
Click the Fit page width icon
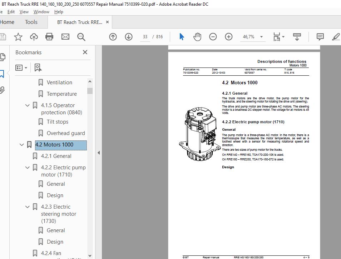[277, 37]
